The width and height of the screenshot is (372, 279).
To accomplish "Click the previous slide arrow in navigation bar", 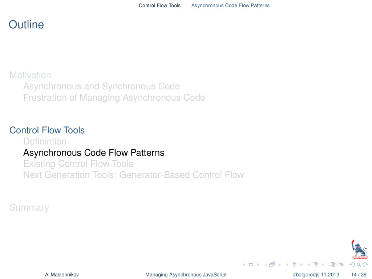I will 244,265.
